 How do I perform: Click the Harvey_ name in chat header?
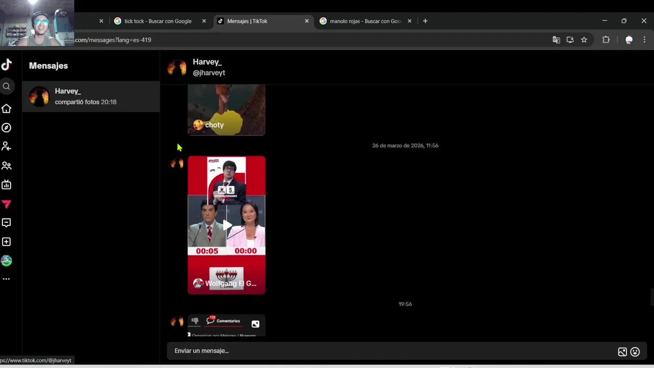tap(207, 62)
